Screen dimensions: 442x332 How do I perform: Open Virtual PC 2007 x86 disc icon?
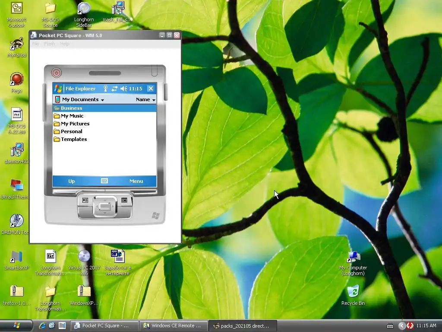pos(84,262)
